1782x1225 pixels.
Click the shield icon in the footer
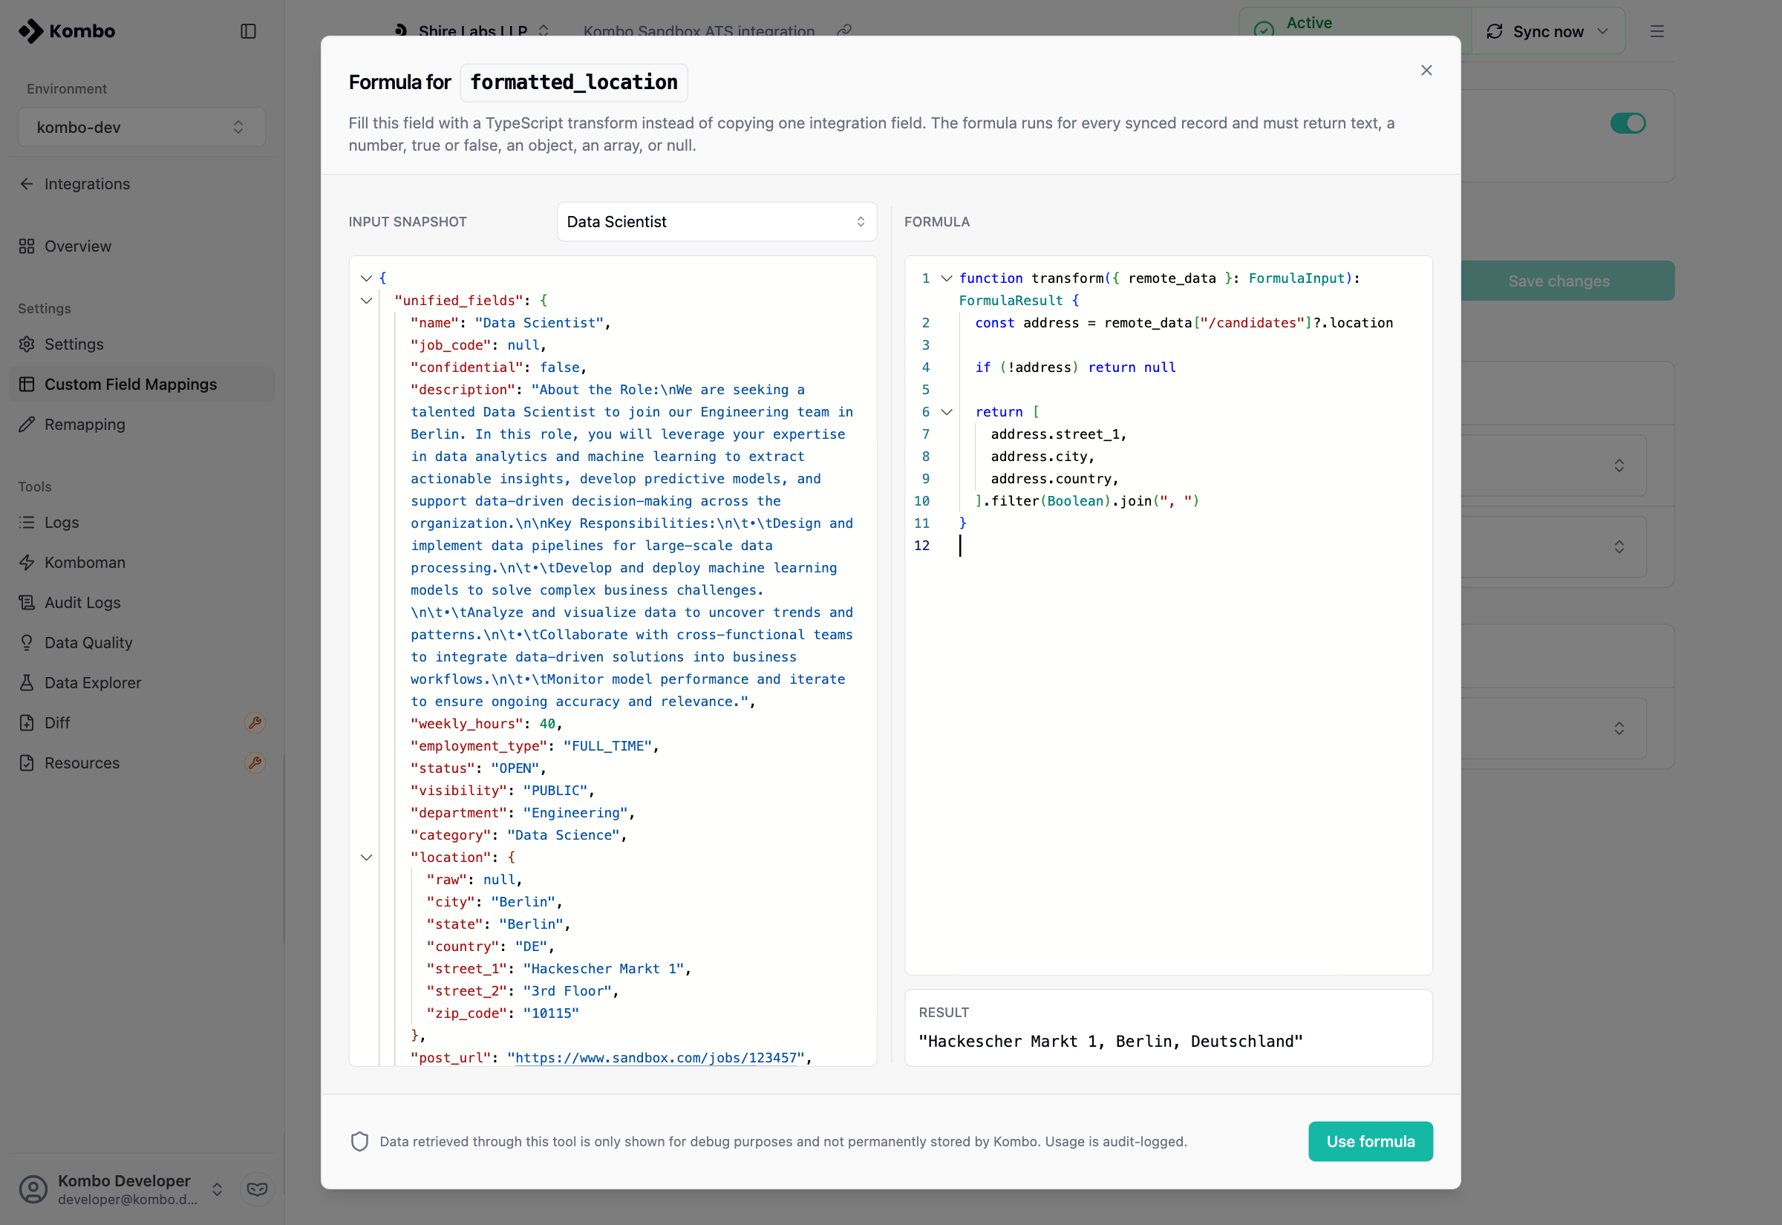click(x=359, y=1140)
